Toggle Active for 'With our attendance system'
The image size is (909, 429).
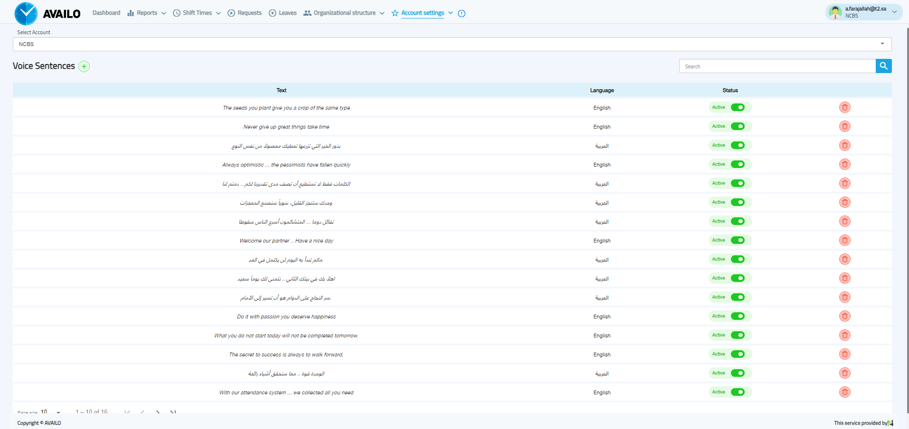pos(738,392)
